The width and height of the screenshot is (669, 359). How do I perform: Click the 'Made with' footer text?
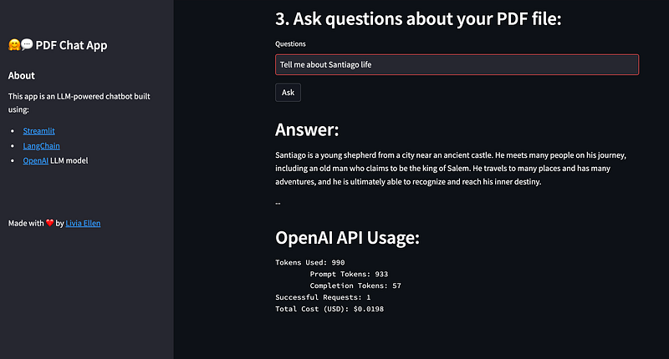pyautogui.click(x=26, y=223)
